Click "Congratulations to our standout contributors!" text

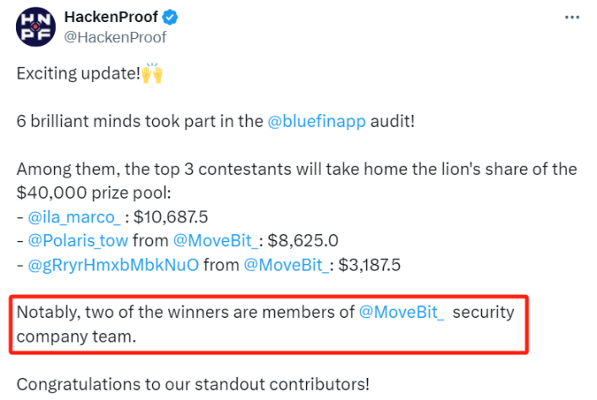coord(193,385)
